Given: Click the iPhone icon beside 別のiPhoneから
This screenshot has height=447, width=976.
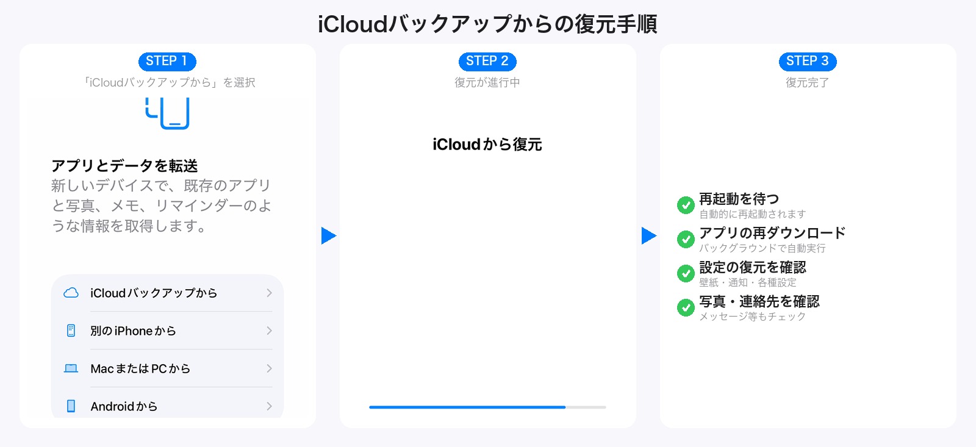Looking at the screenshot, I should [71, 331].
